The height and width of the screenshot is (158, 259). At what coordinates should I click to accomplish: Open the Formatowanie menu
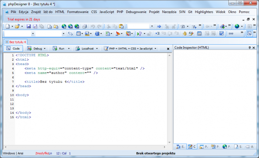click(78, 12)
